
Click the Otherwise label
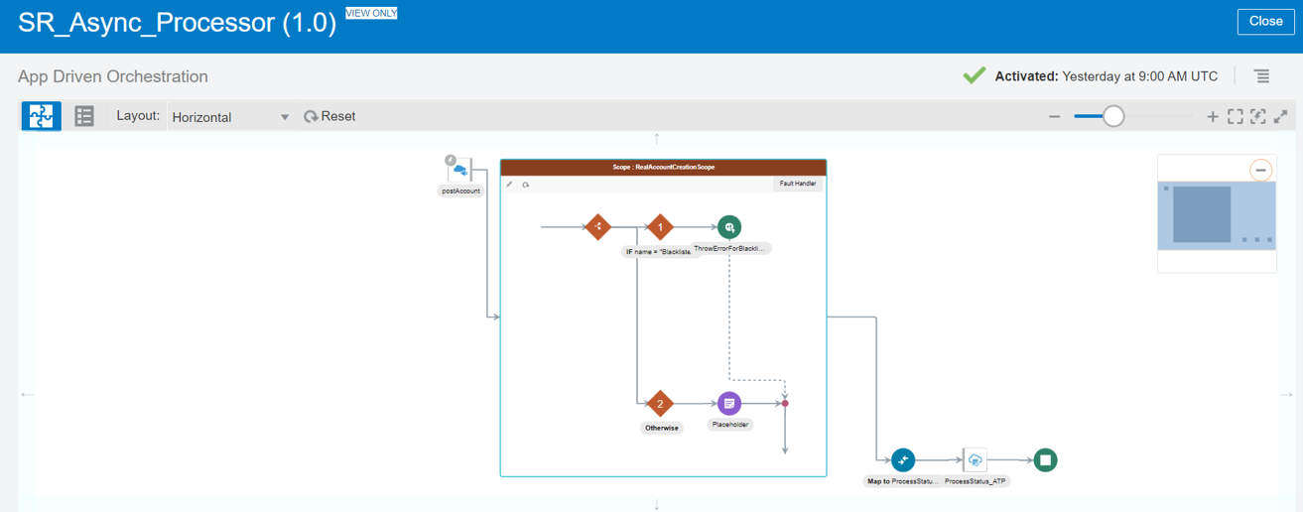click(662, 428)
